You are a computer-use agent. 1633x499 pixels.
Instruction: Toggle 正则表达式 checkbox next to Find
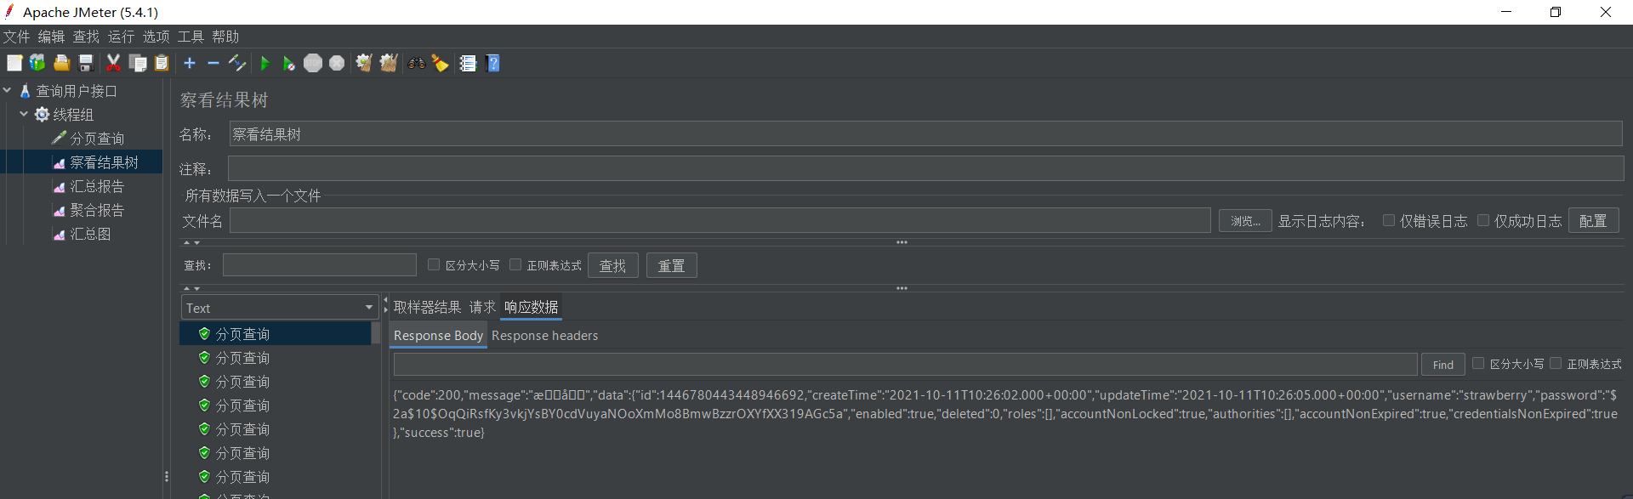point(1556,363)
